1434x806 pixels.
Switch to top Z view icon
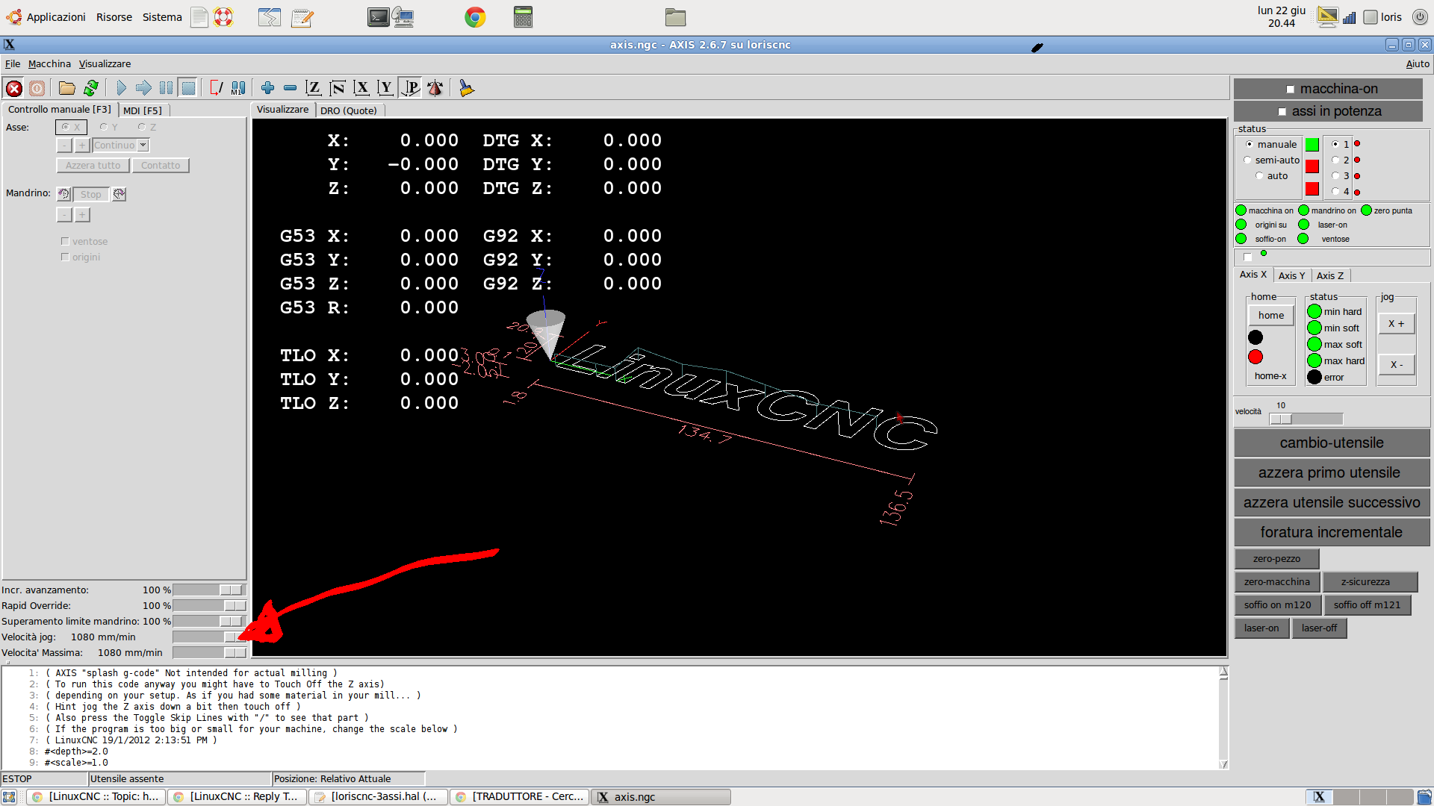coord(314,89)
